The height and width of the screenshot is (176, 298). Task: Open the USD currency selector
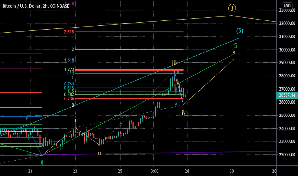pos(287,5)
